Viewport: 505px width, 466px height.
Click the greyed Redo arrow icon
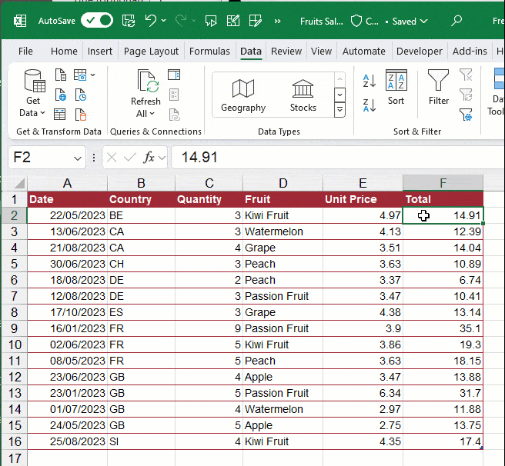[x=181, y=21]
